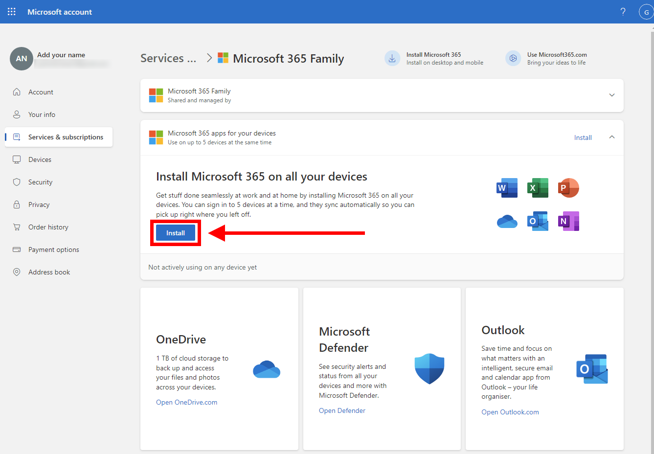Click the Services breadcrumb link

(168, 58)
